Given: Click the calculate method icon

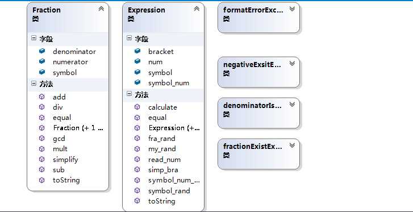Looking at the screenshot, I should pyautogui.click(x=137, y=107).
